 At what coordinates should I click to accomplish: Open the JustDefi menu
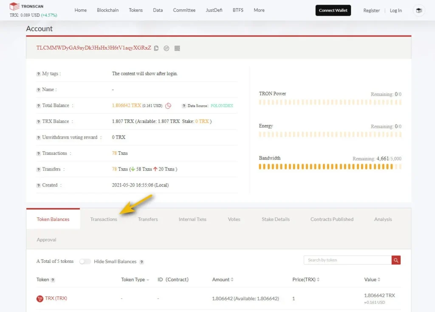coord(214,10)
